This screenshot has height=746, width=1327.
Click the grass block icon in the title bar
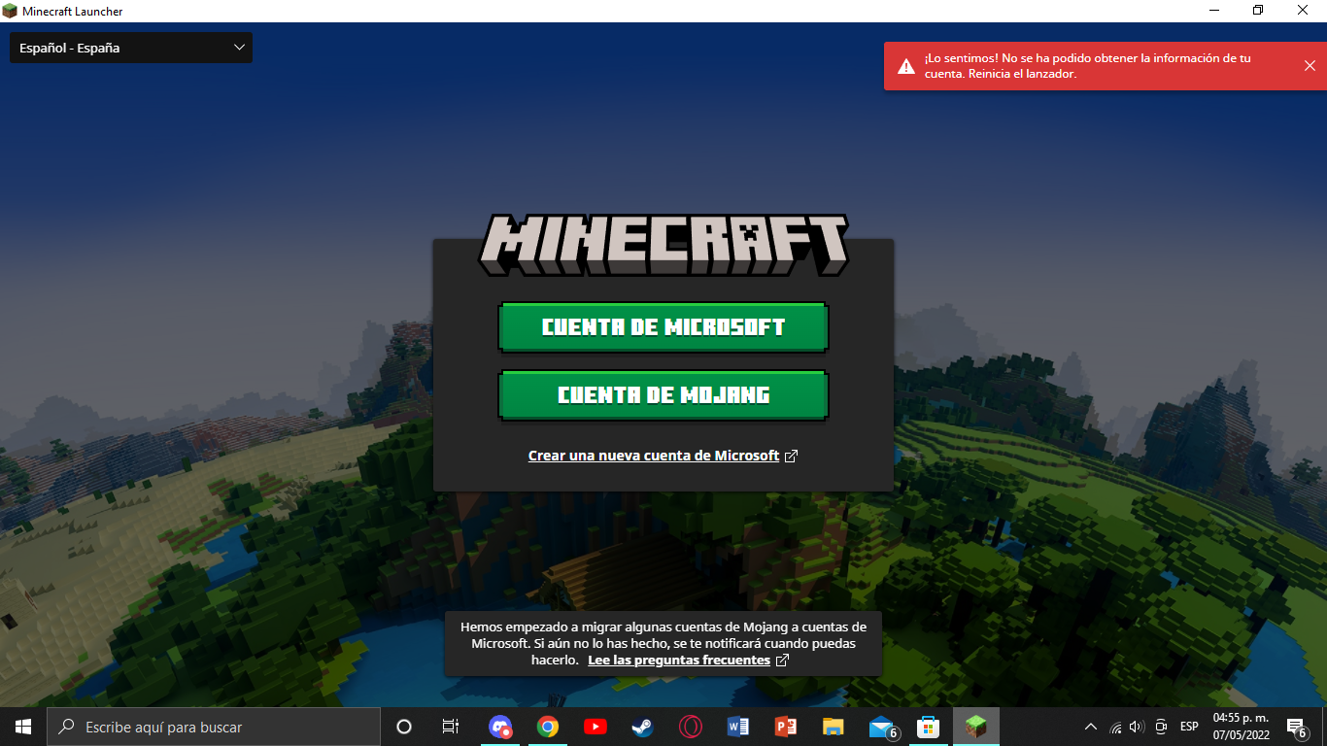coord(10,11)
